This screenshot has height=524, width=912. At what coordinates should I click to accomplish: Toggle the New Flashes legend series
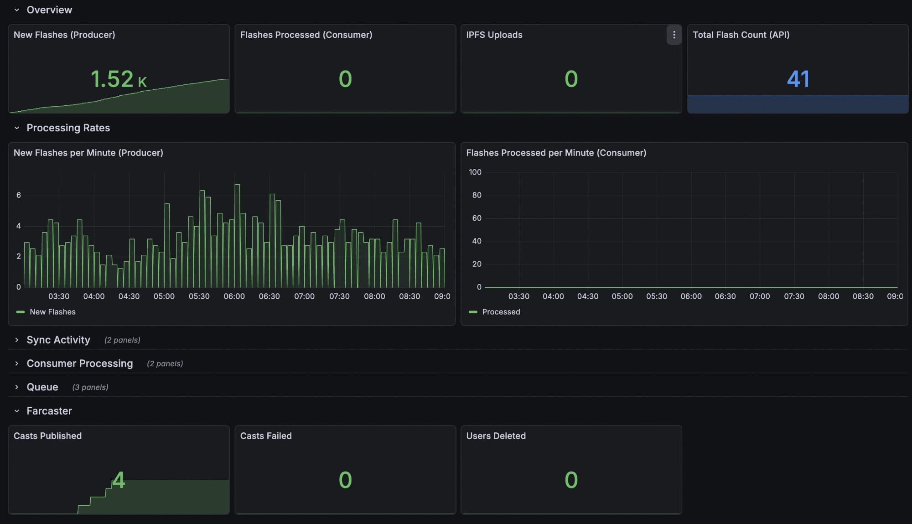pos(52,312)
